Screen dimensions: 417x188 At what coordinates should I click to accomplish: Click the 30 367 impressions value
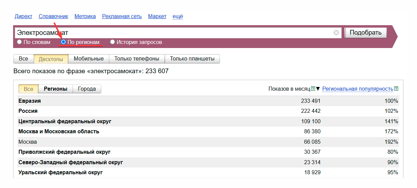click(x=312, y=152)
